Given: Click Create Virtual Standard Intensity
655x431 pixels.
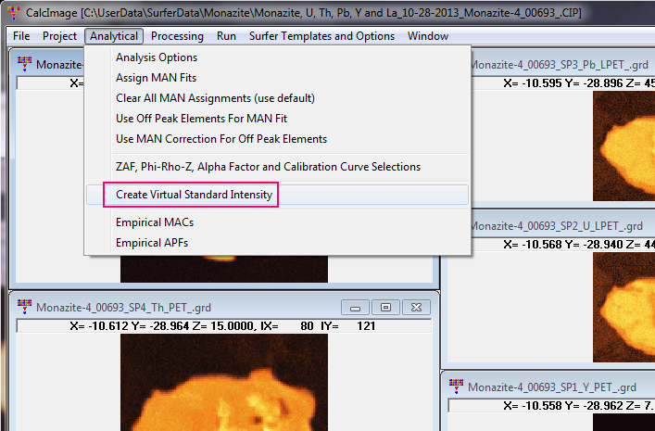Looking at the screenshot, I should [x=194, y=195].
